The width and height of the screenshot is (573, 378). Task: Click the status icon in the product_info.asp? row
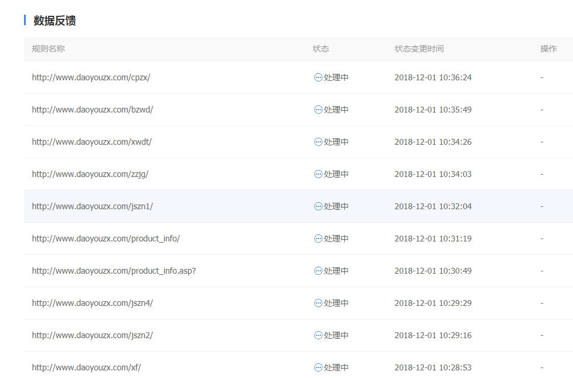318,271
